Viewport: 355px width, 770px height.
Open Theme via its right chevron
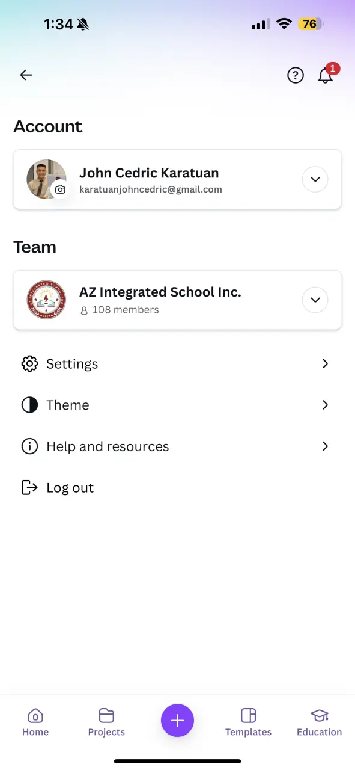coord(325,405)
